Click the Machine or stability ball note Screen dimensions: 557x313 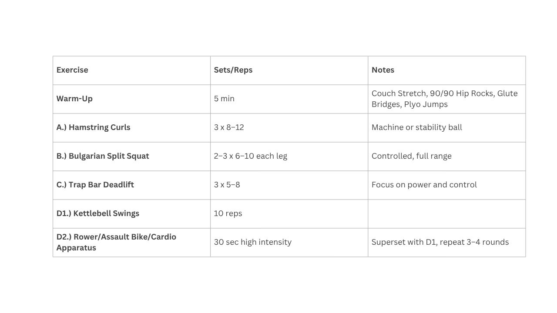click(417, 127)
